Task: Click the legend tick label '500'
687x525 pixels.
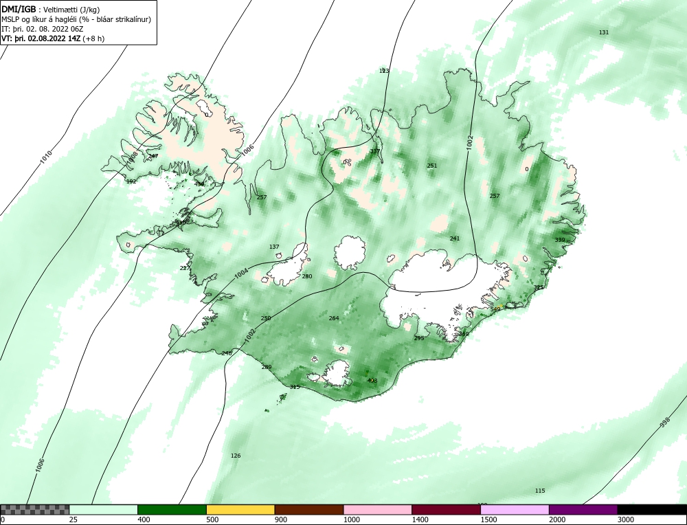Action: point(212,520)
